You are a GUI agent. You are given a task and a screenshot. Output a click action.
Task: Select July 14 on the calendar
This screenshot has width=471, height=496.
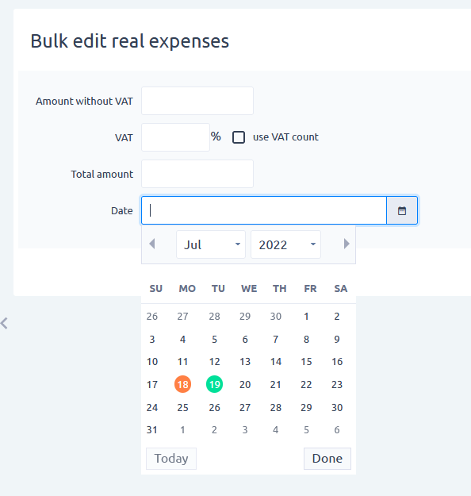click(276, 362)
